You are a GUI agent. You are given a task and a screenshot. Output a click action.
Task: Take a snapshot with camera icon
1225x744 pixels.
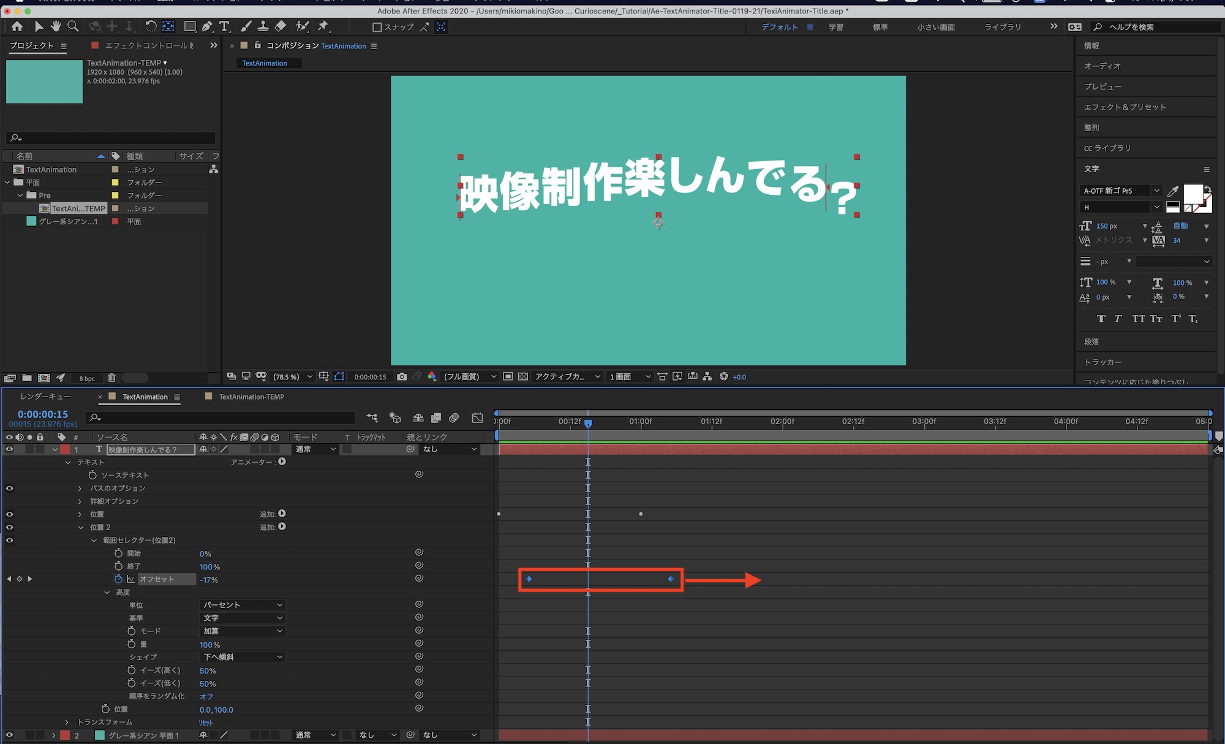point(402,377)
